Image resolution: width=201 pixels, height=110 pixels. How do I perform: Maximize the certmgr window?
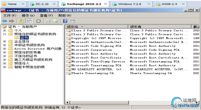point(191,10)
